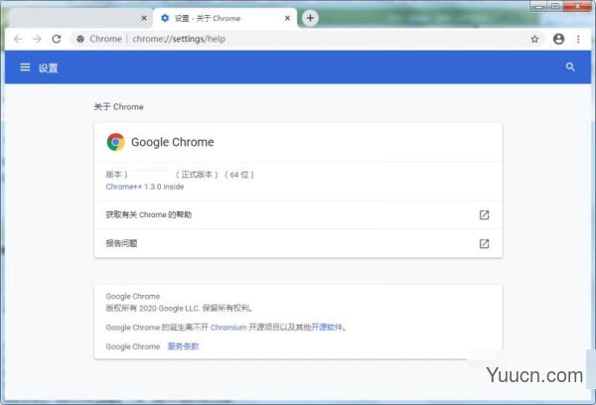The image size is (596, 405).
Task: Open a new tab with the plus button
Action: click(310, 18)
